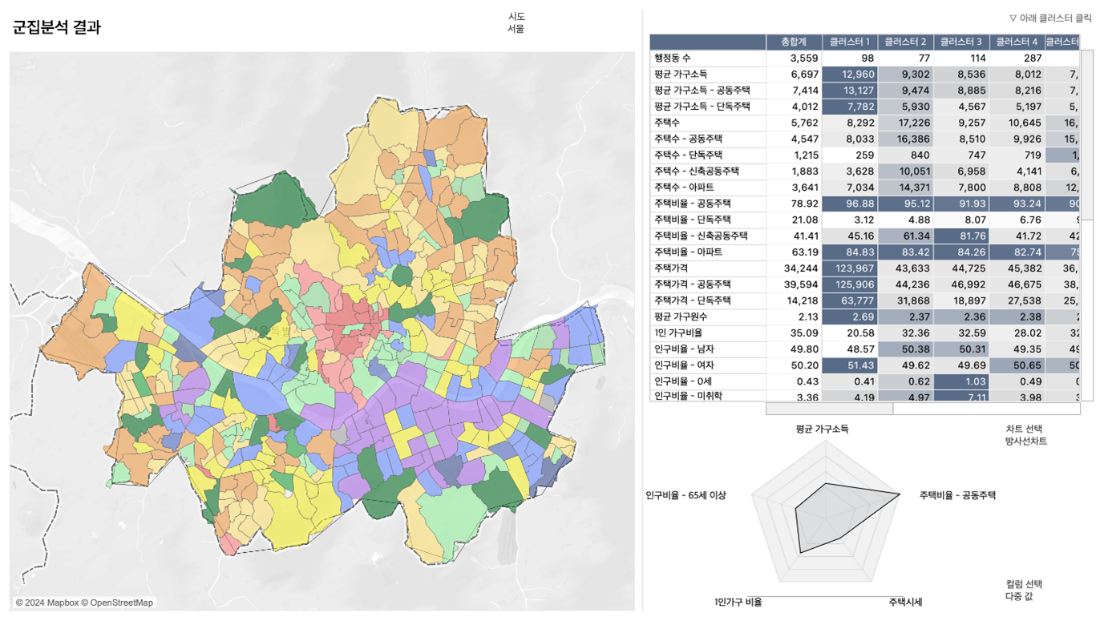Click the 287 cell in 클러스터 4

[x=1016, y=58]
